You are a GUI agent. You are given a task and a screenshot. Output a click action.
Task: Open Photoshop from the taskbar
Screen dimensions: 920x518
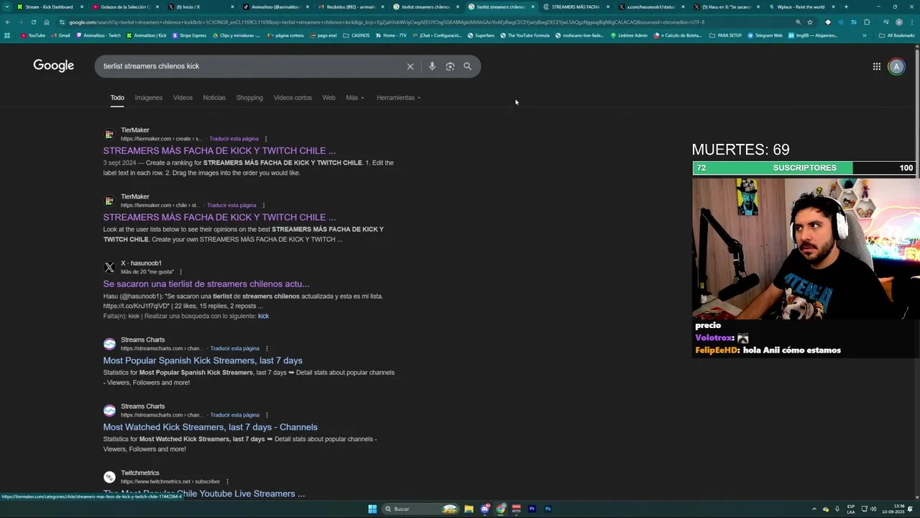pyautogui.click(x=548, y=509)
